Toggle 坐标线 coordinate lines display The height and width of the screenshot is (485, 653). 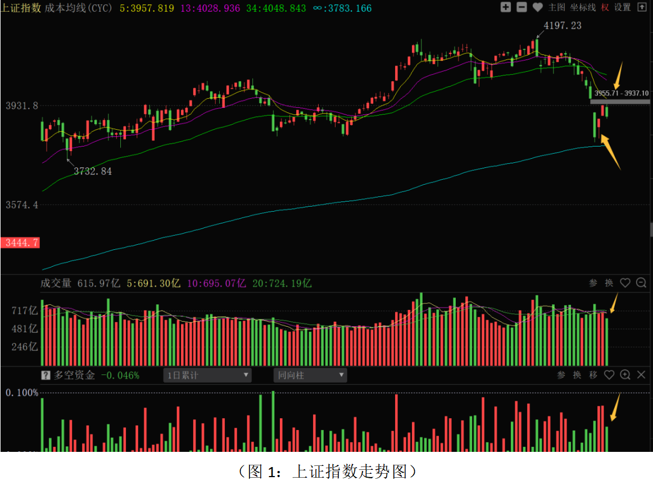pyautogui.click(x=582, y=7)
